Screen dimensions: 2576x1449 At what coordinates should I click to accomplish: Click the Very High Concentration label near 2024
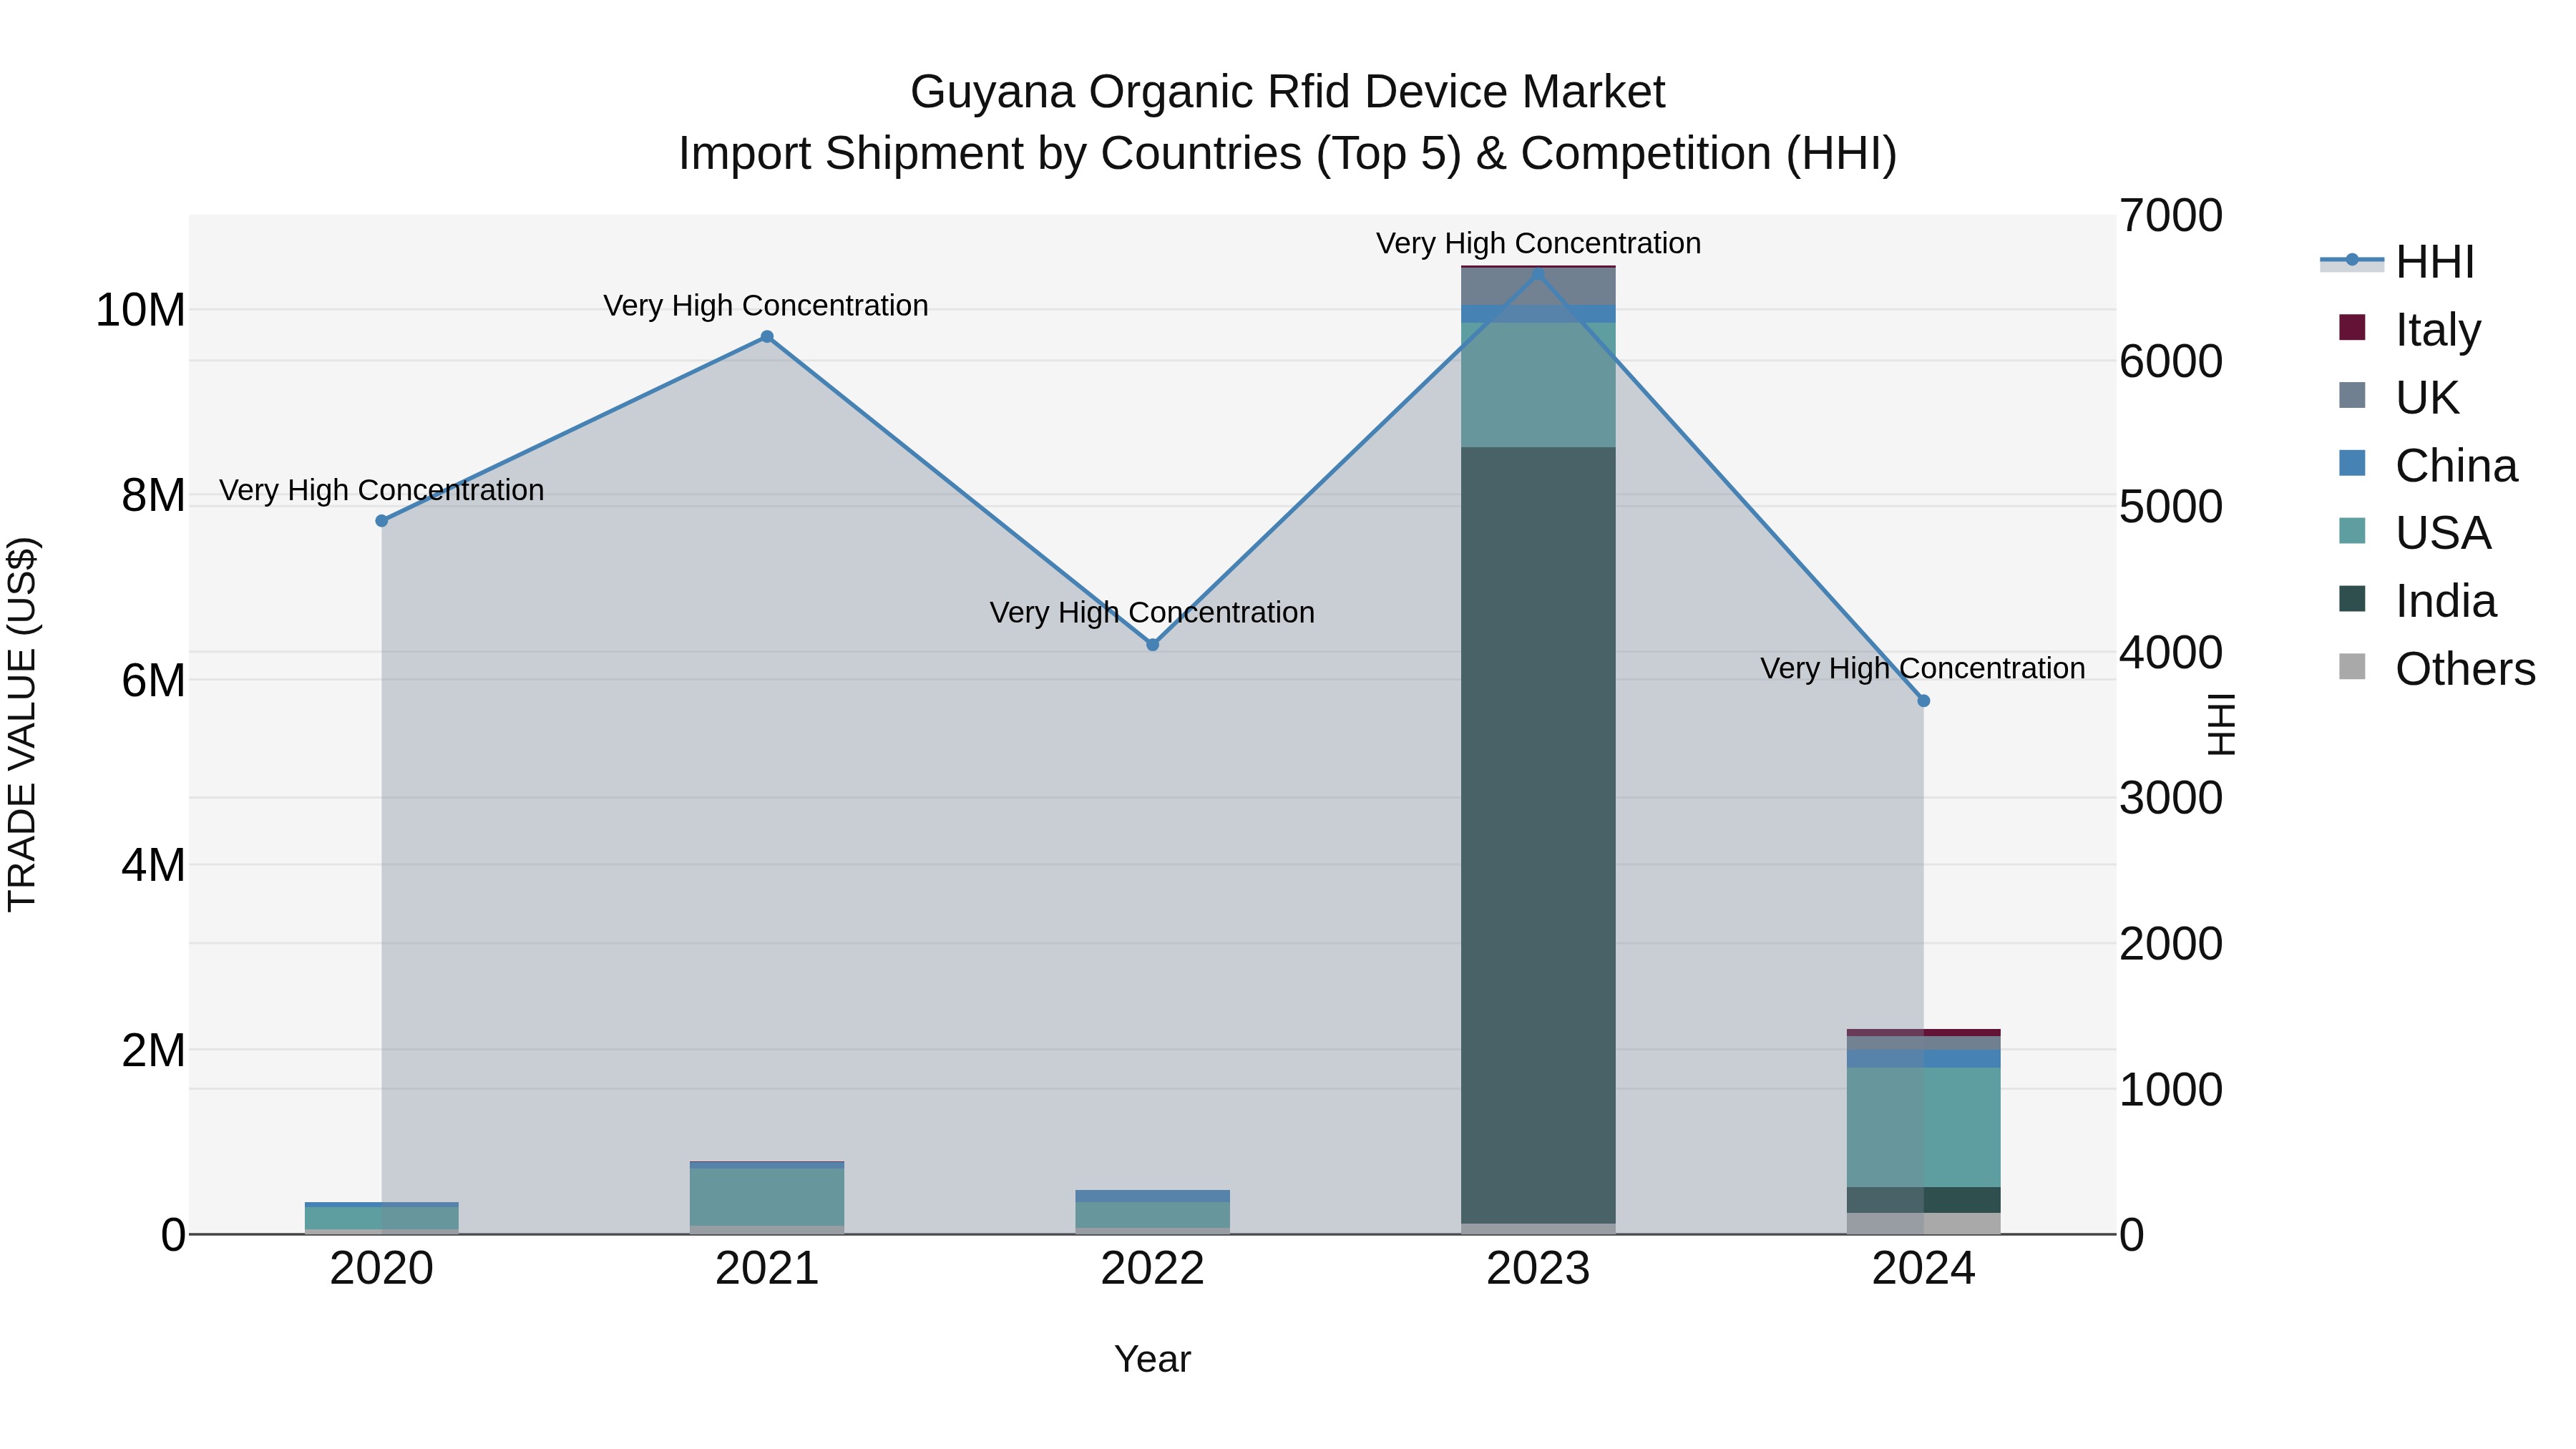[x=1922, y=668]
